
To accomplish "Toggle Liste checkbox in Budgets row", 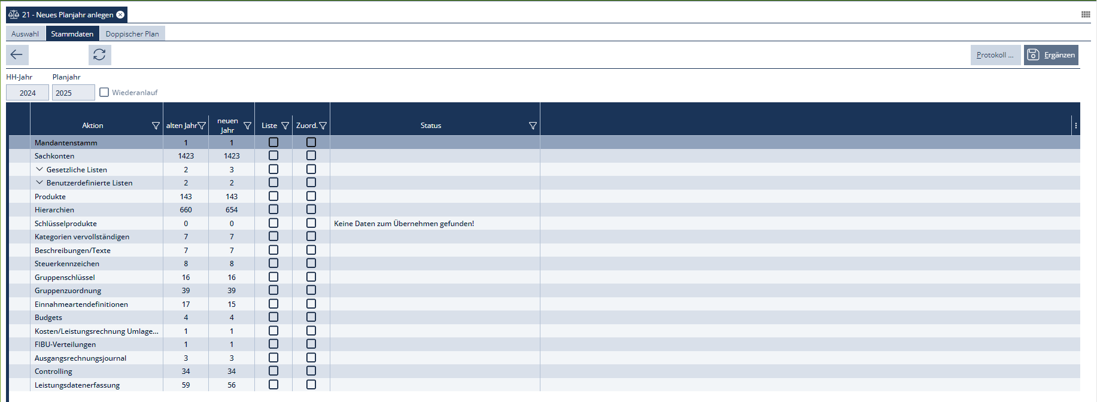I will [274, 317].
